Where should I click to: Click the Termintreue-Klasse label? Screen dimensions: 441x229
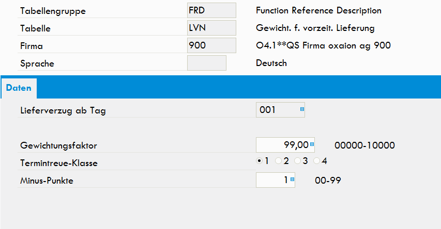point(59,163)
